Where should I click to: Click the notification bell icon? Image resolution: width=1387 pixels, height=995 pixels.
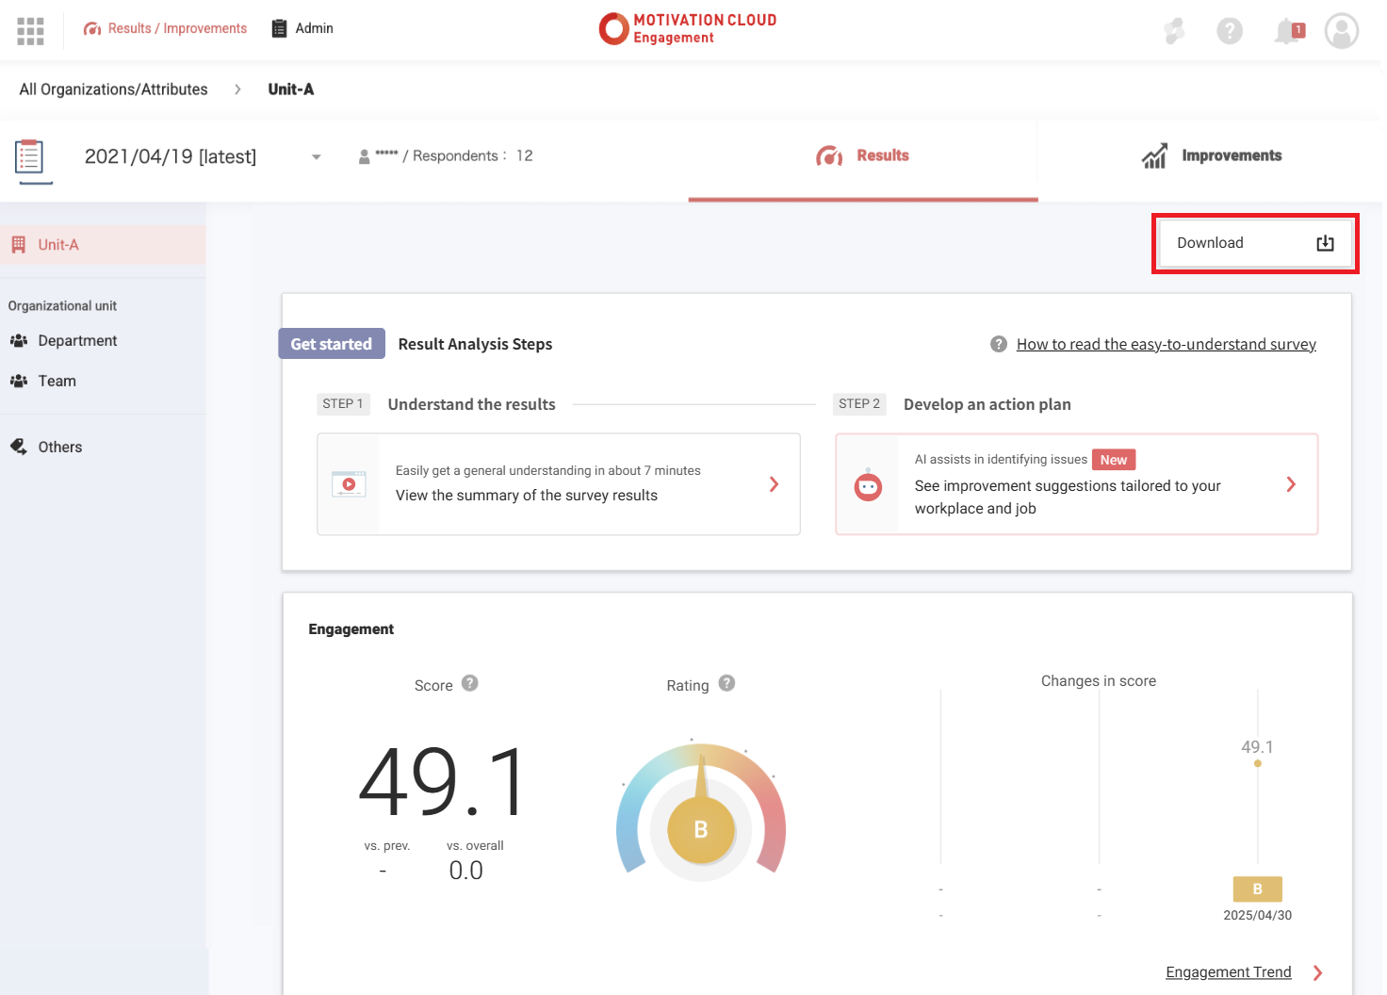(1287, 31)
